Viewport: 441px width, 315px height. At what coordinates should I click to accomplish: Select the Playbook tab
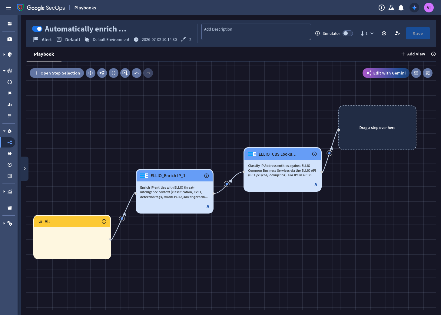coord(44,54)
